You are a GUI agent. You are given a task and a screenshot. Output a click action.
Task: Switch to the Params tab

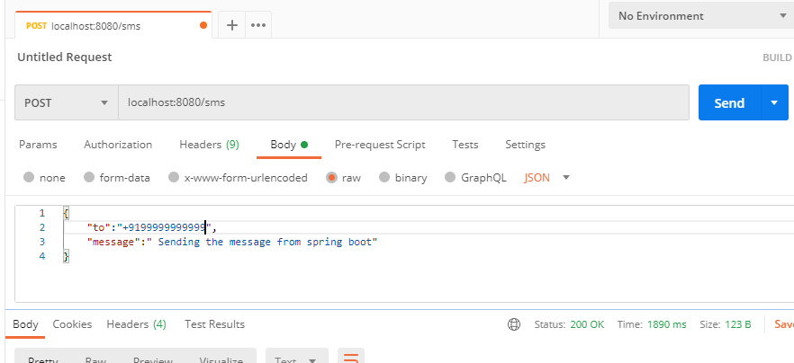point(38,145)
